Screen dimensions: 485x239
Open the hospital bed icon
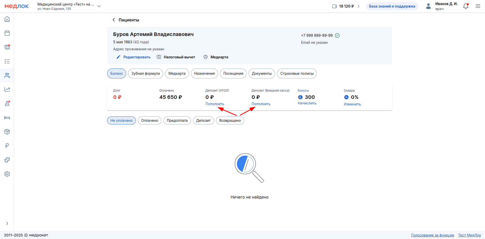click(7, 118)
